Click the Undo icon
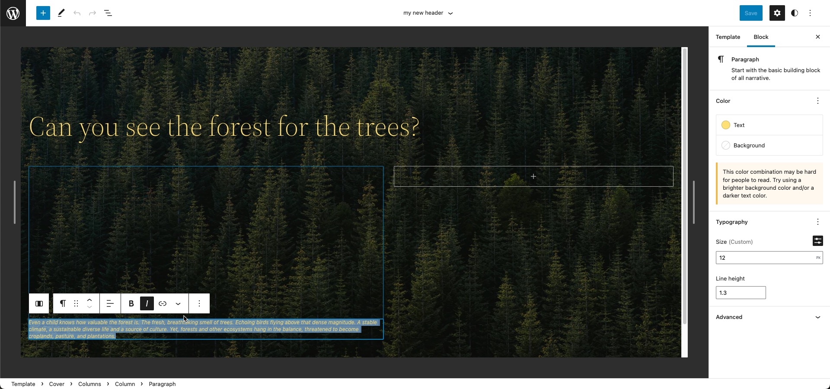Viewport: 830px width, 389px height. pyautogui.click(x=77, y=13)
